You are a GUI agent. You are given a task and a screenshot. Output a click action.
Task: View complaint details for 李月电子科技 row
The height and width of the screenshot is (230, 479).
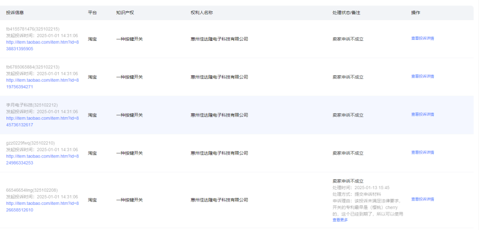422,114
